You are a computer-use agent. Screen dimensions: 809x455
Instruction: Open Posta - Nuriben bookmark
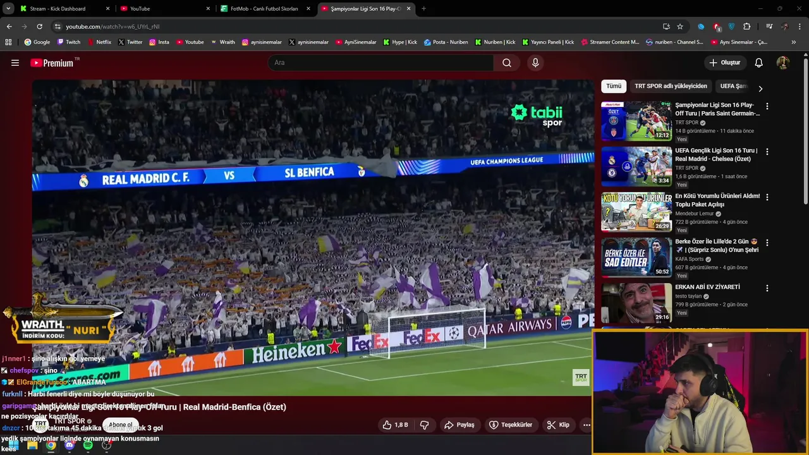coord(446,42)
